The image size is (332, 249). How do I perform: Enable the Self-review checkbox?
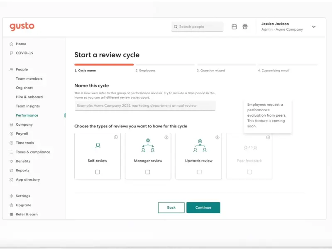click(x=98, y=172)
